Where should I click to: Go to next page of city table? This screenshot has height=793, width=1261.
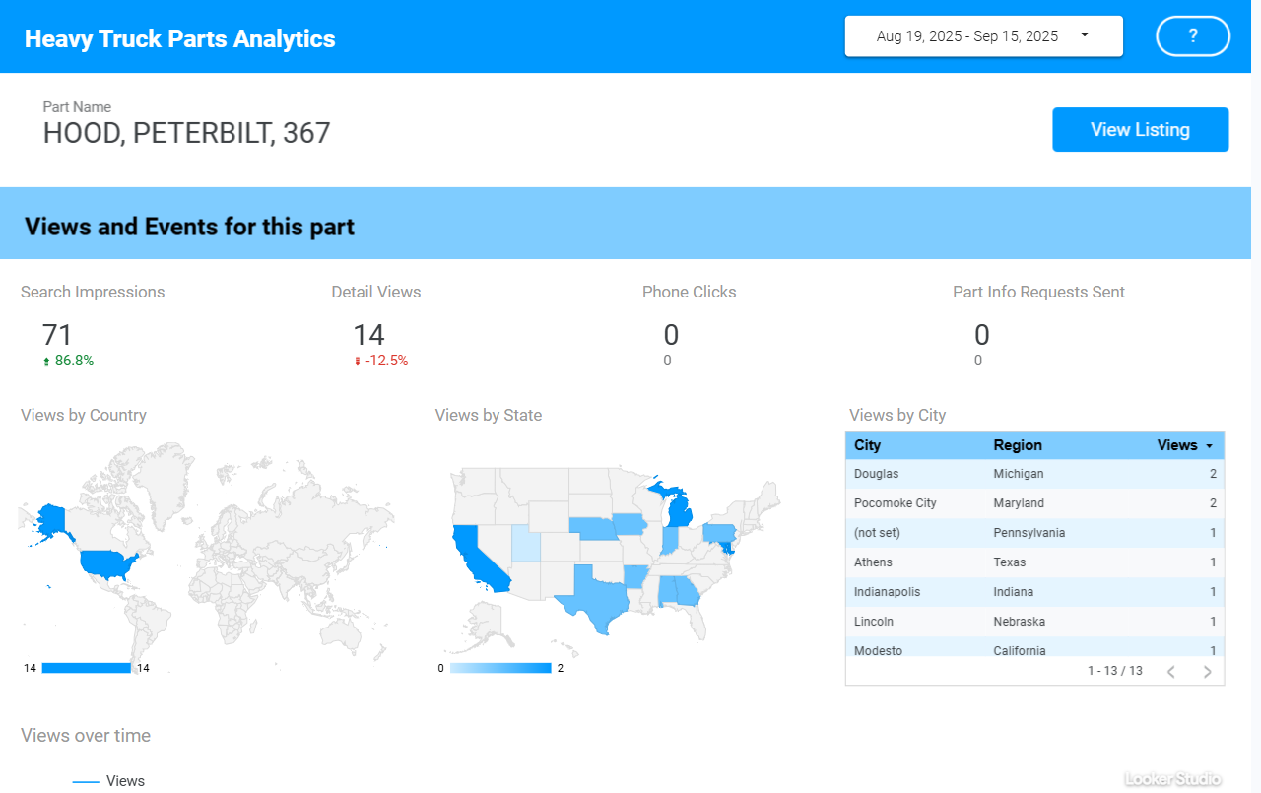(1207, 672)
